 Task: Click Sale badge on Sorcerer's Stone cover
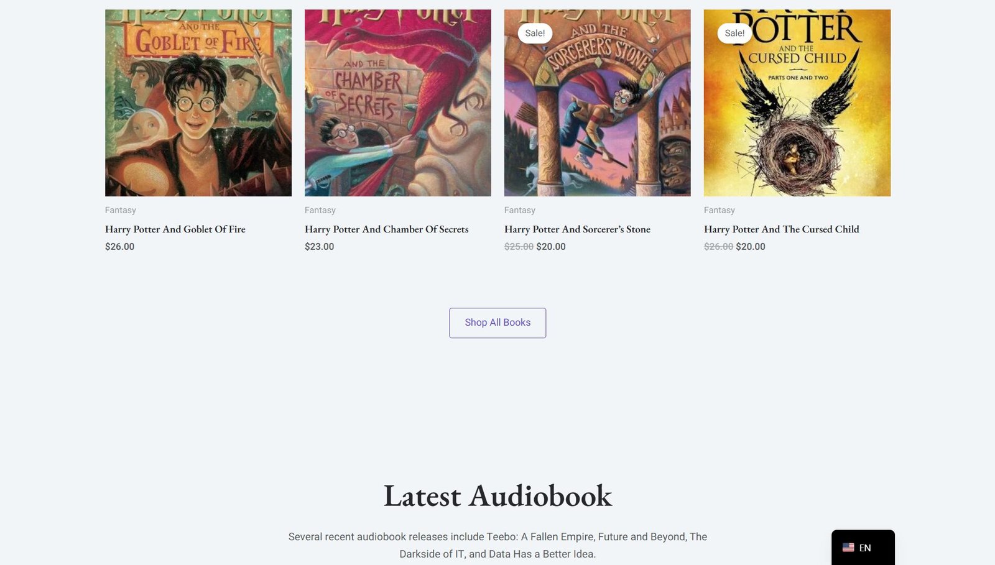535,33
